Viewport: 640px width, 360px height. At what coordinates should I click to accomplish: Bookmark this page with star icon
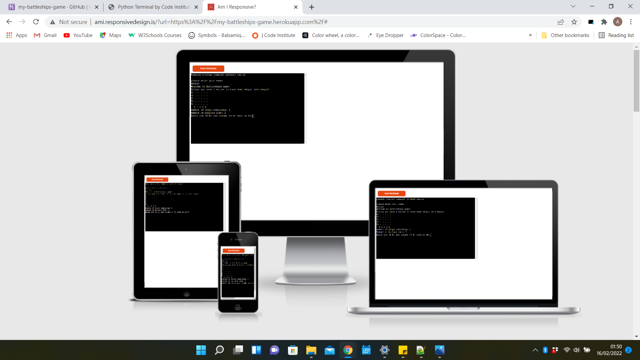(x=574, y=22)
